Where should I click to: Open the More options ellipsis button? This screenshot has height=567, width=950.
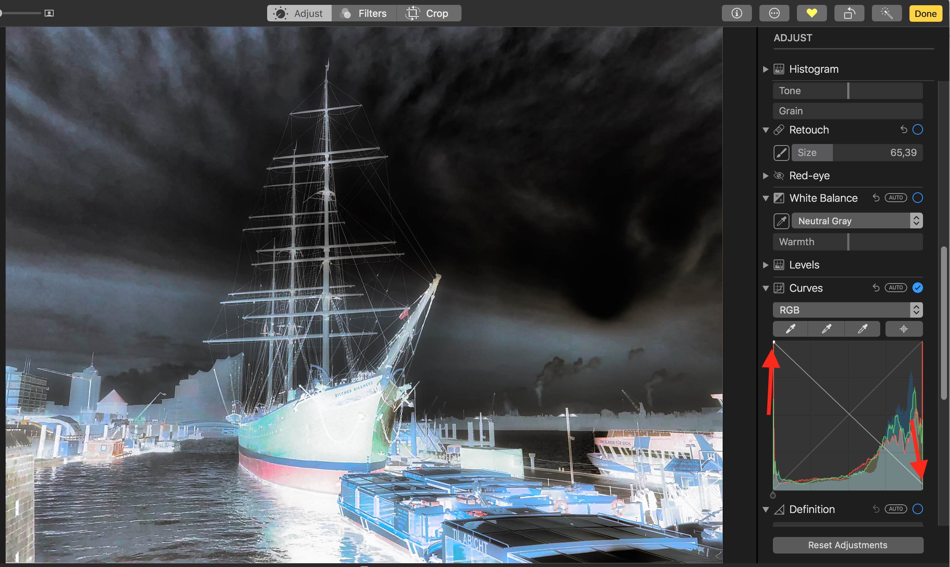pyautogui.click(x=774, y=13)
